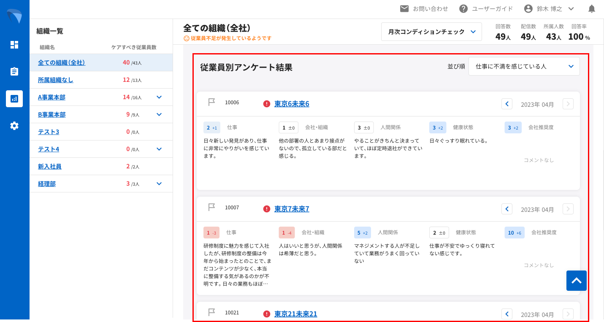Open employee 東京6未来6 link
The width and height of the screenshot is (604, 322).
tap(292, 104)
